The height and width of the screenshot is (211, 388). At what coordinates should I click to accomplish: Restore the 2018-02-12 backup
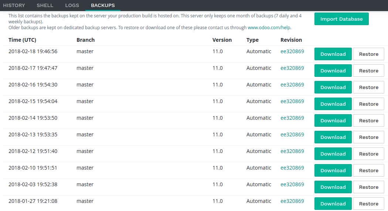(x=368, y=154)
